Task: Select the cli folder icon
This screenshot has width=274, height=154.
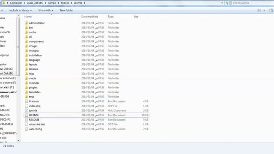Action: (27, 37)
